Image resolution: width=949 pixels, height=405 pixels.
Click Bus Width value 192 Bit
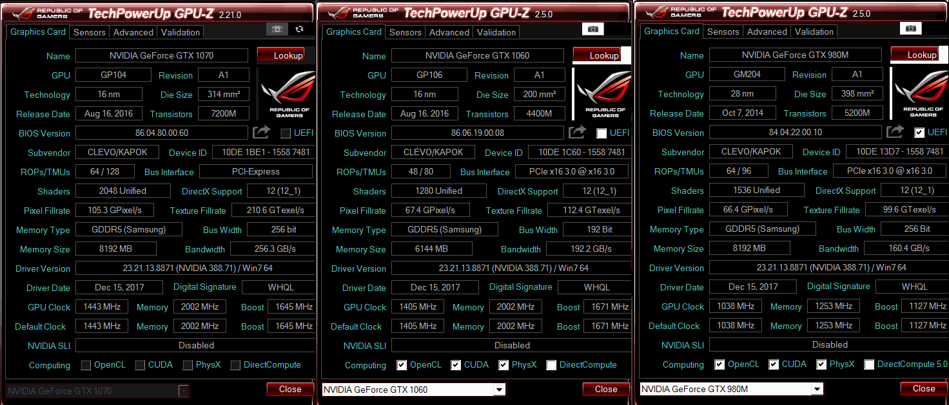(597, 229)
